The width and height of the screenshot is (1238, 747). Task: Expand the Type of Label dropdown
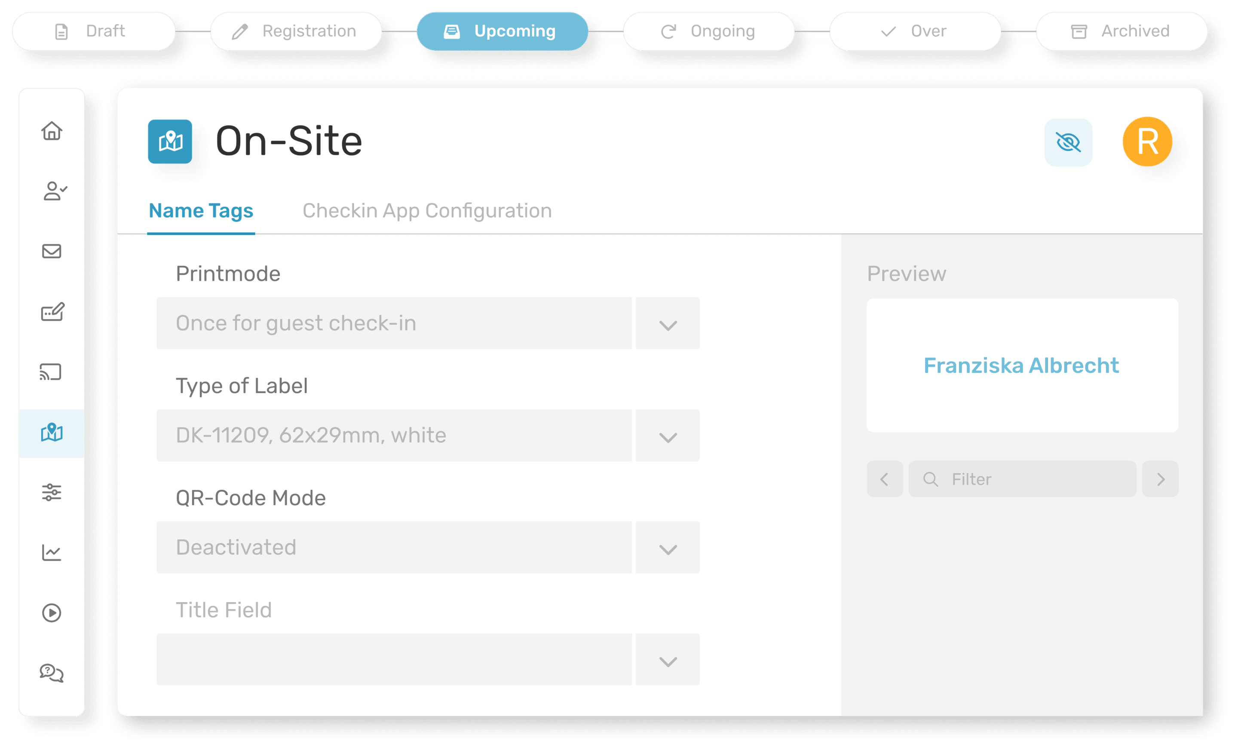667,436
